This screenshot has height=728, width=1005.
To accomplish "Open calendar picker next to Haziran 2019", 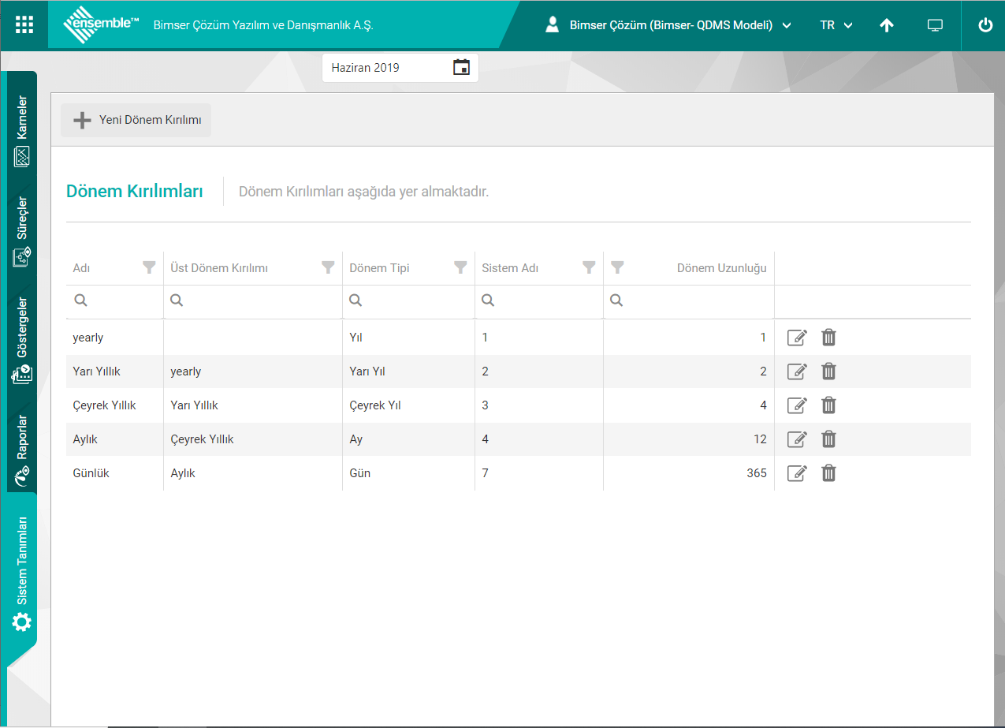I will click(461, 68).
